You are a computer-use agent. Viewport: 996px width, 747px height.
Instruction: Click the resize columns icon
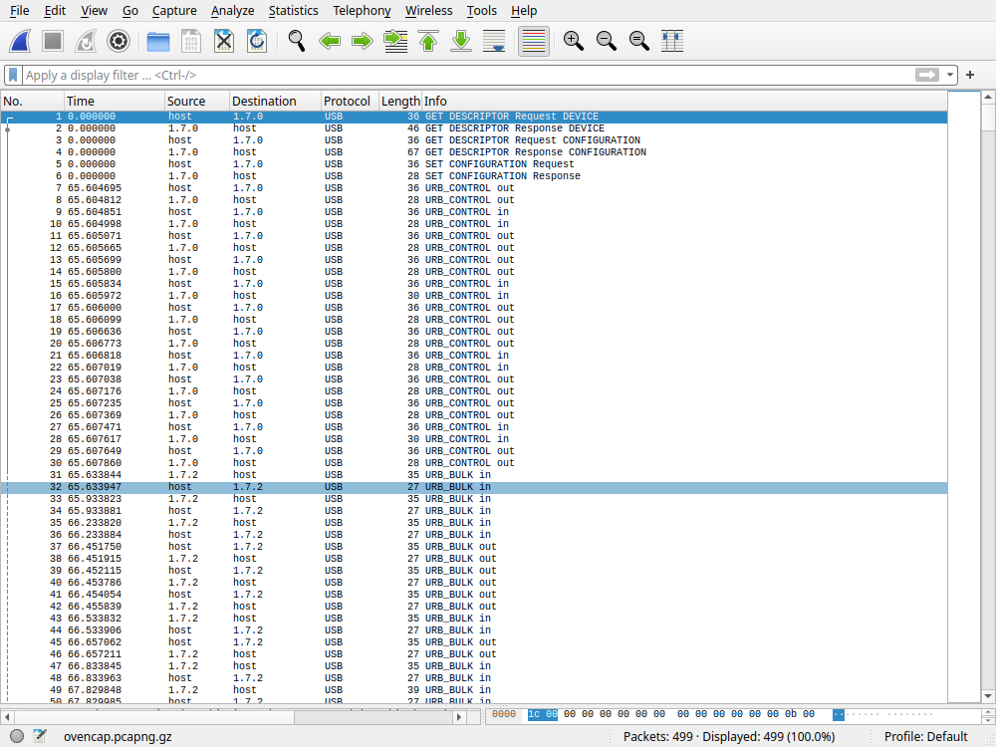pyautogui.click(x=672, y=41)
